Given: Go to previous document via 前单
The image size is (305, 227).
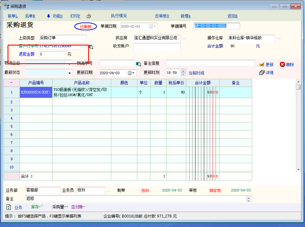Looking at the screenshot, I should pyautogui.click(x=12, y=16).
